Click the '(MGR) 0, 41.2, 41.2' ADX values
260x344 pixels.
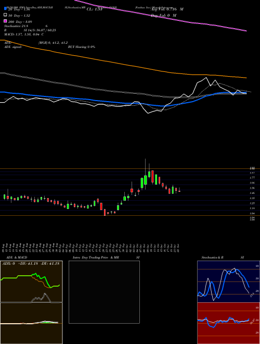point(53,43)
